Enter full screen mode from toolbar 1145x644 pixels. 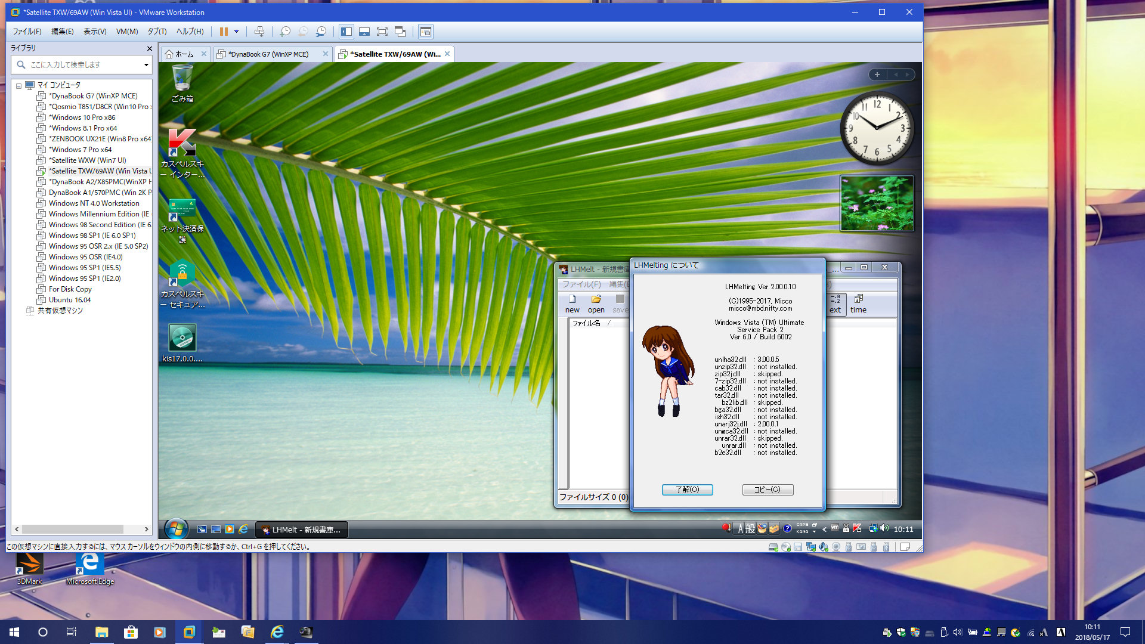pyautogui.click(x=382, y=32)
